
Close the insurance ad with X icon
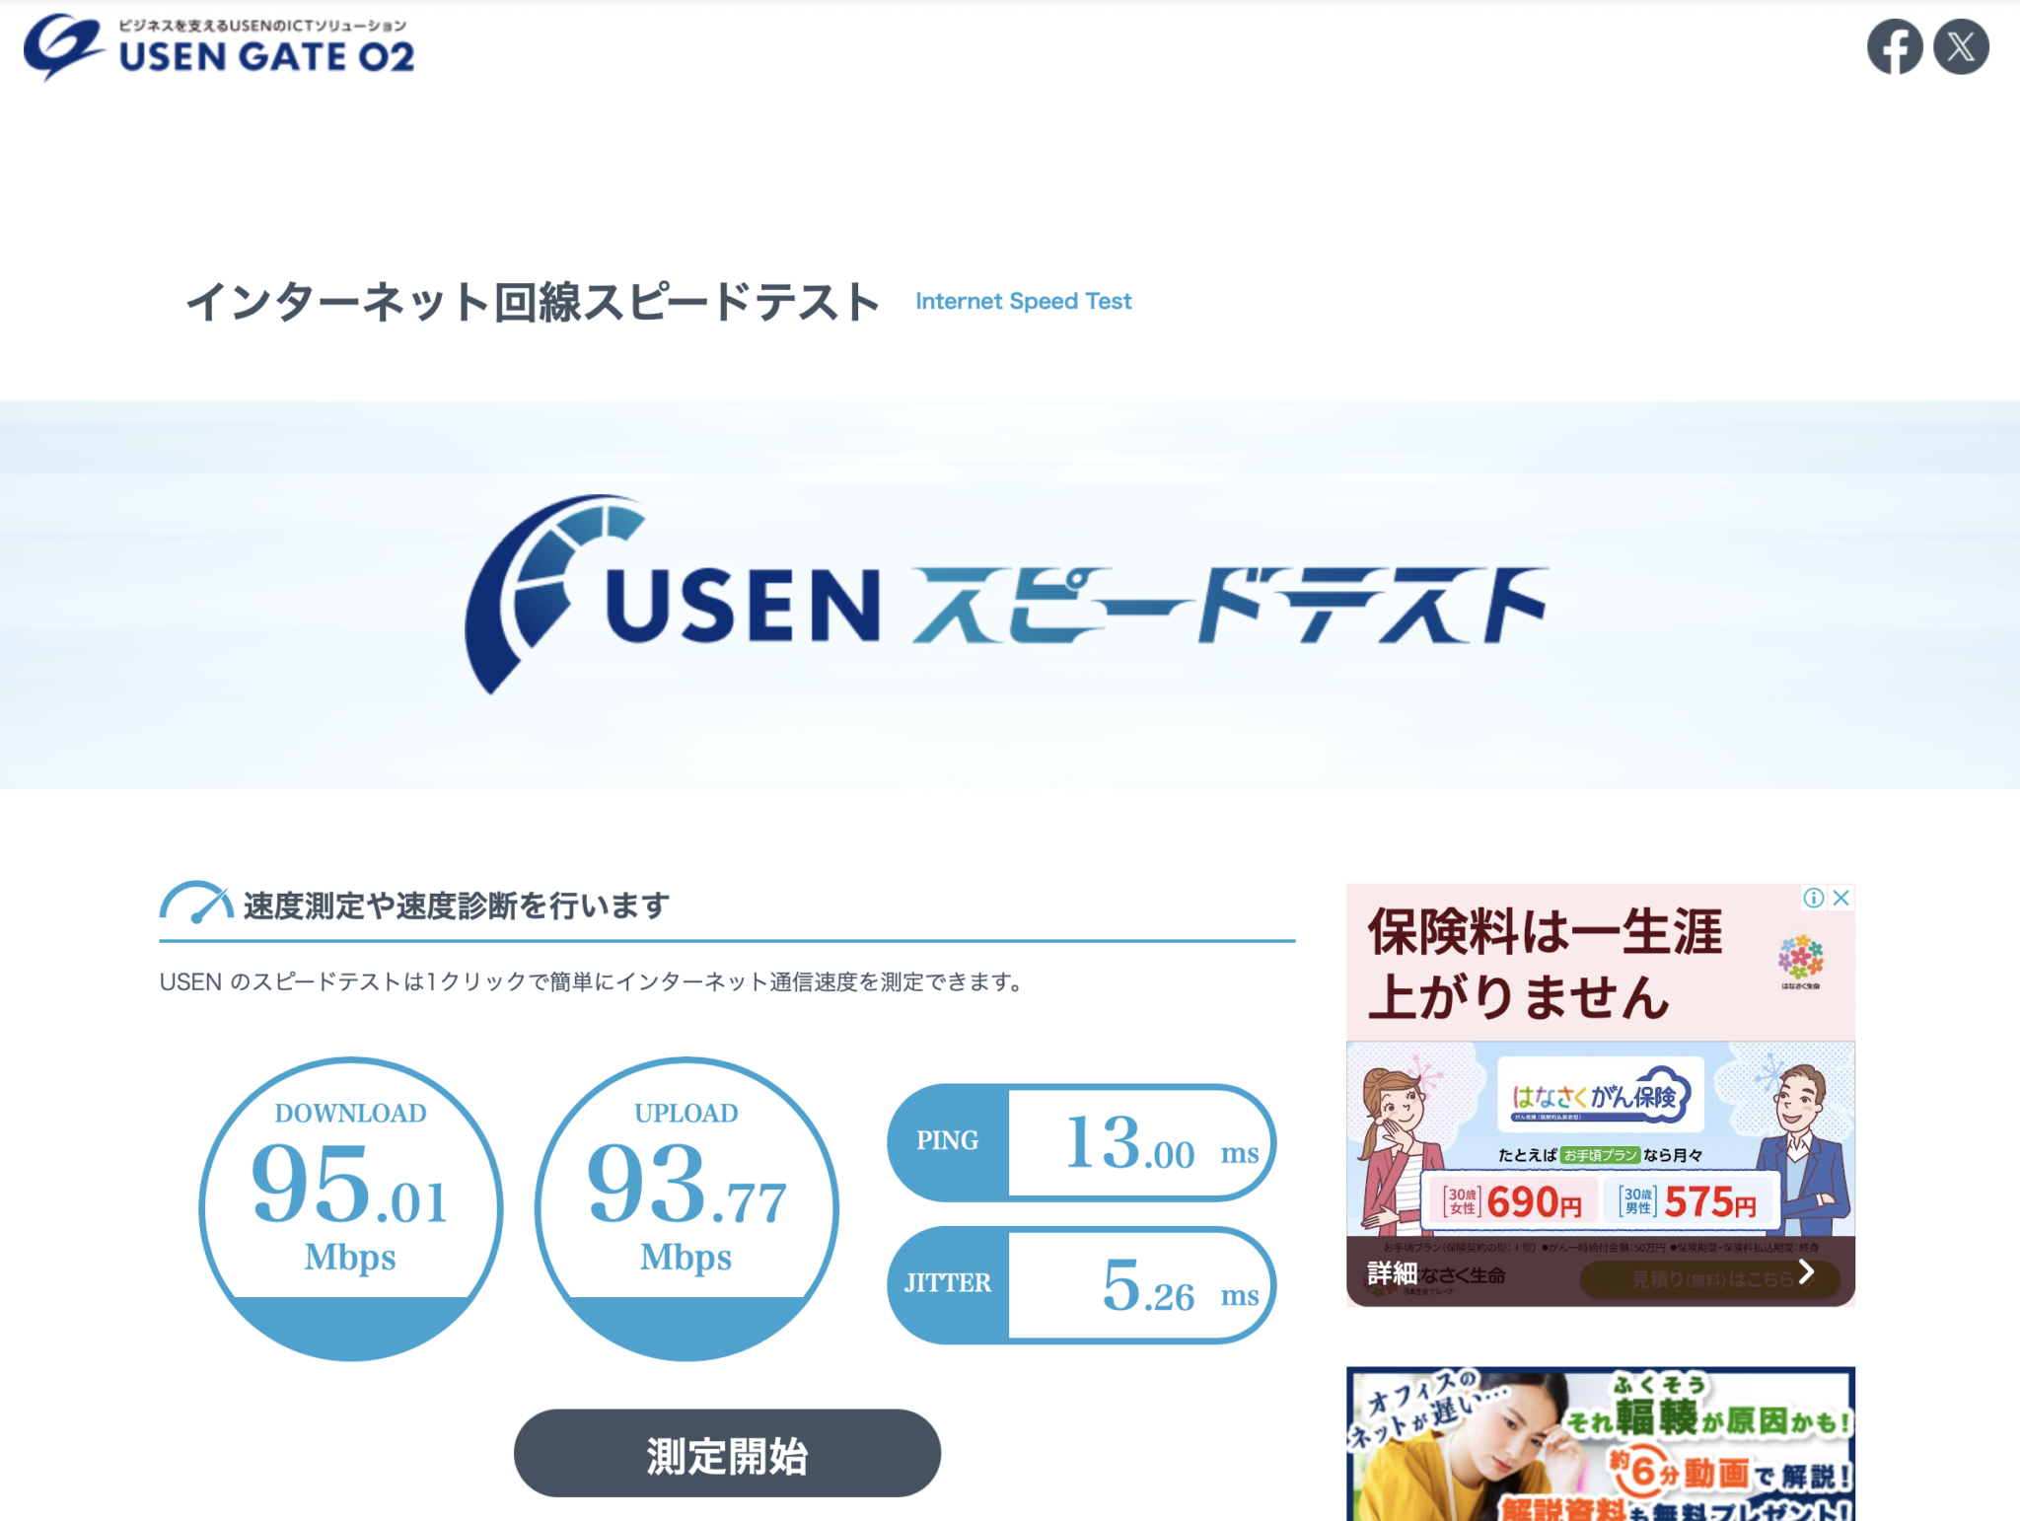click(1840, 898)
